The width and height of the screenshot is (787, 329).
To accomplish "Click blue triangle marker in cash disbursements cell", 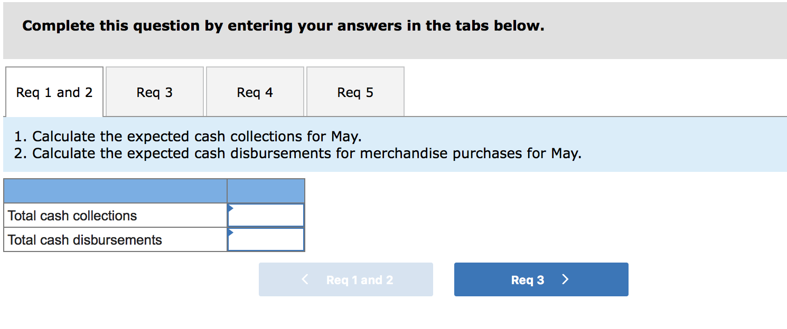I will click(x=230, y=233).
